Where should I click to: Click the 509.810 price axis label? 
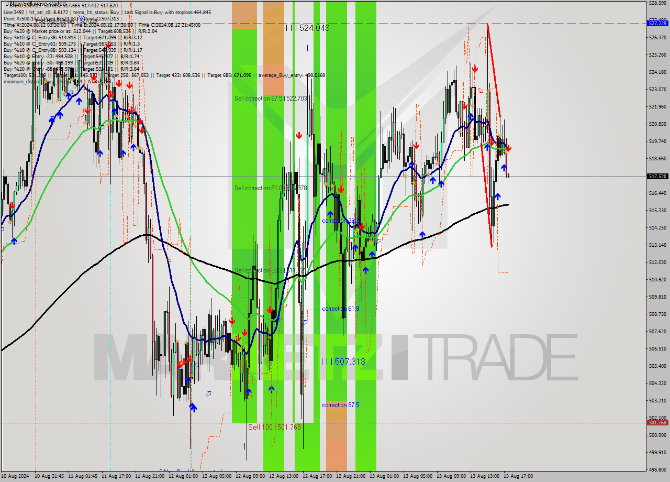pyautogui.click(x=657, y=297)
